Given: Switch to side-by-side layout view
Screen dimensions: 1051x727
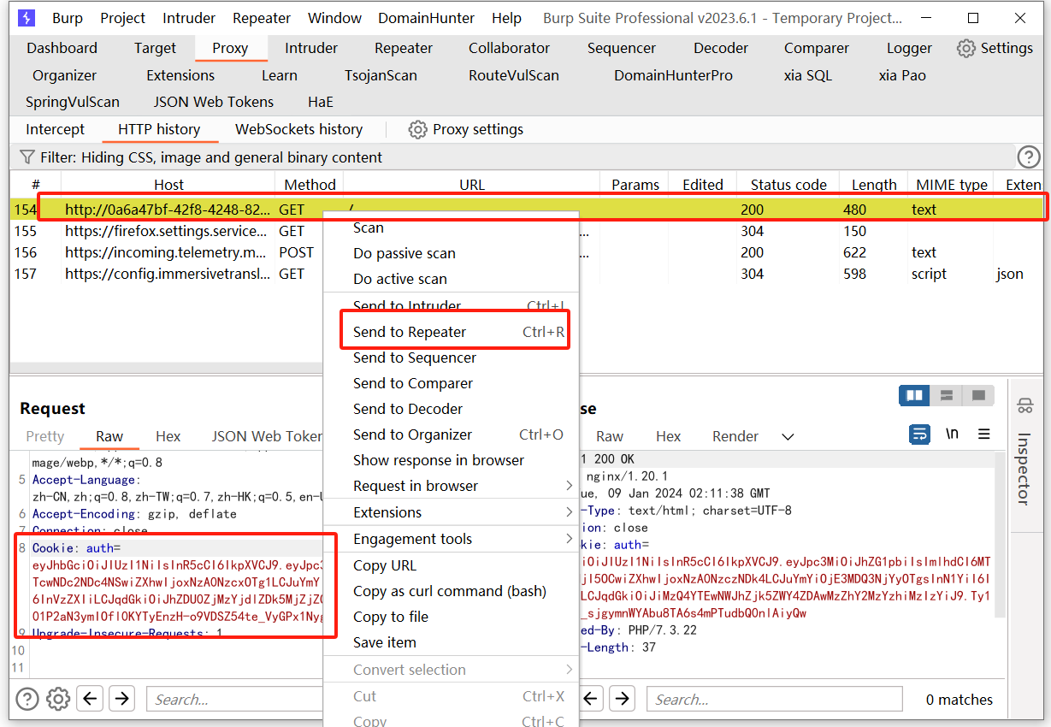Looking at the screenshot, I should 915,395.
